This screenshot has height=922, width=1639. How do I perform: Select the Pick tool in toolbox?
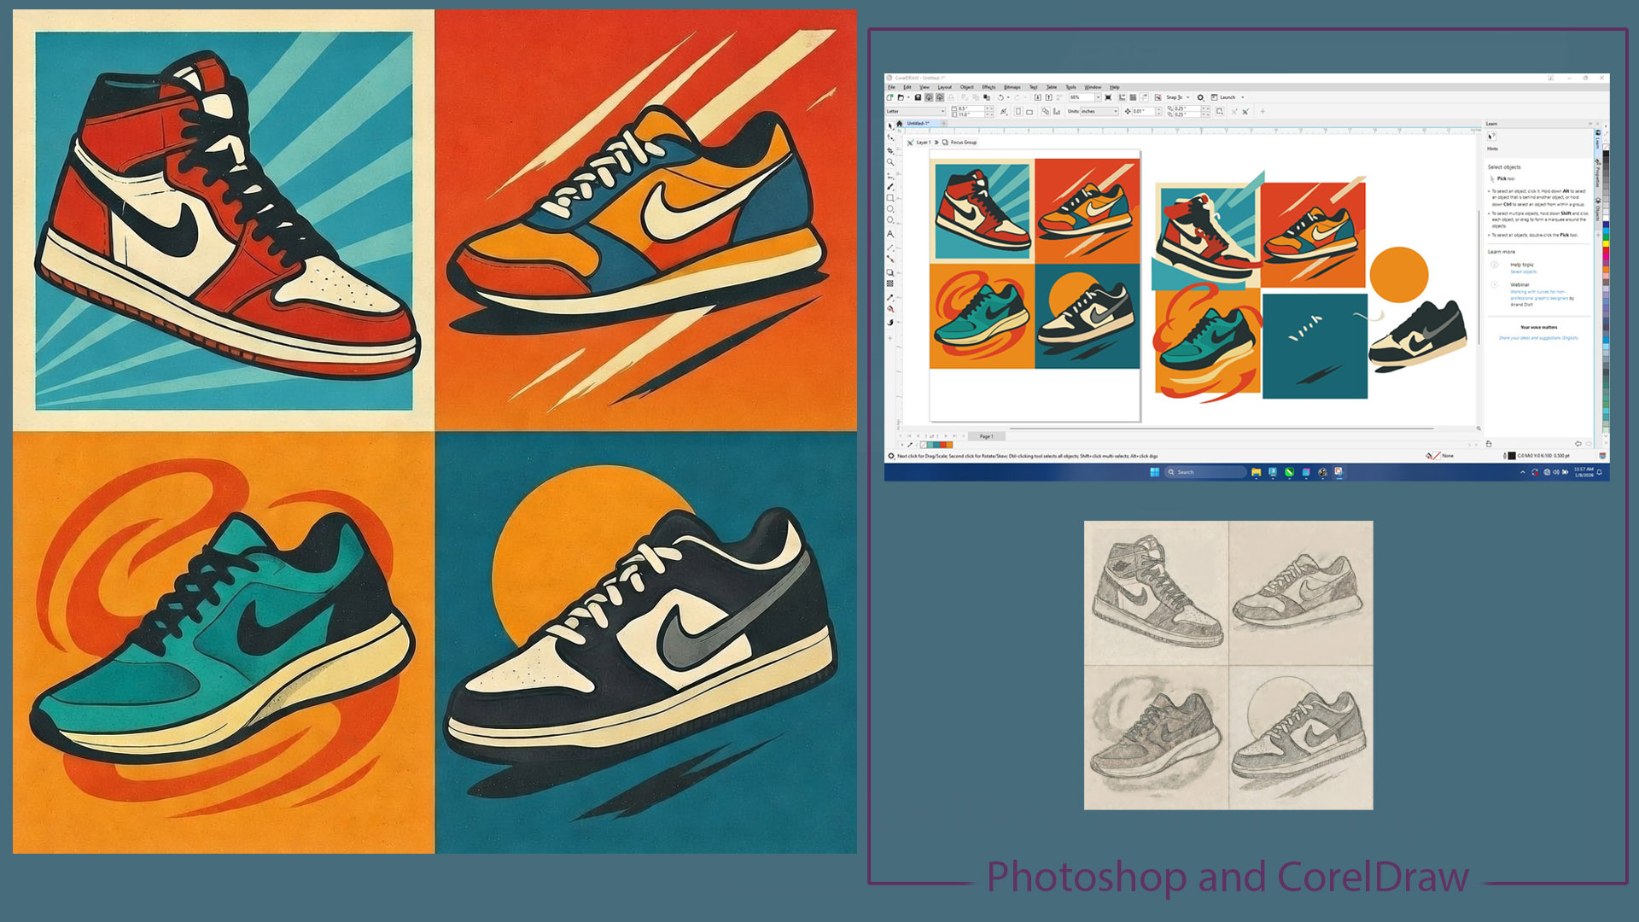point(890,125)
